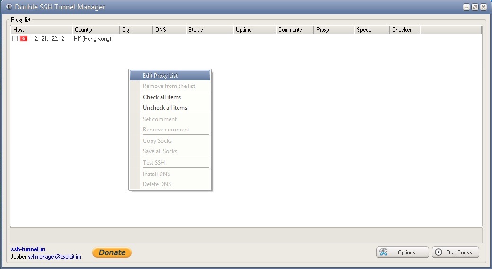
Task: Click Set comment menu entry
Action: [170, 119]
